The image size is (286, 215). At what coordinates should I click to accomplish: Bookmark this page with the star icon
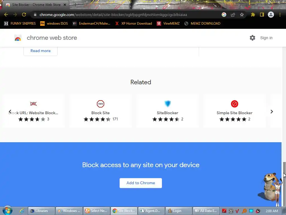coord(242,15)
